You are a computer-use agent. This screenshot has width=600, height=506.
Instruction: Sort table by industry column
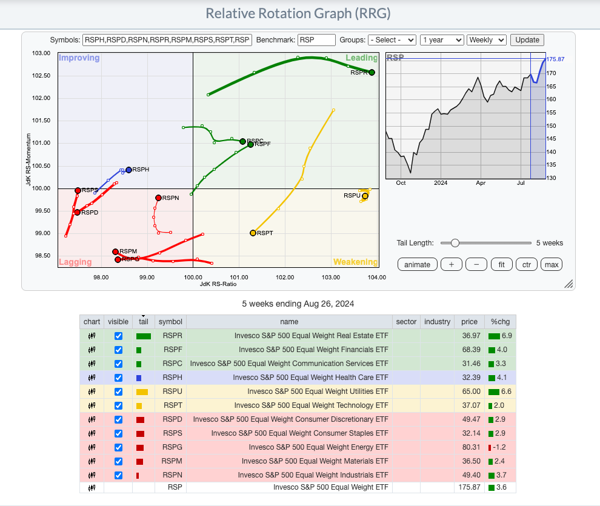click(438, 322)
